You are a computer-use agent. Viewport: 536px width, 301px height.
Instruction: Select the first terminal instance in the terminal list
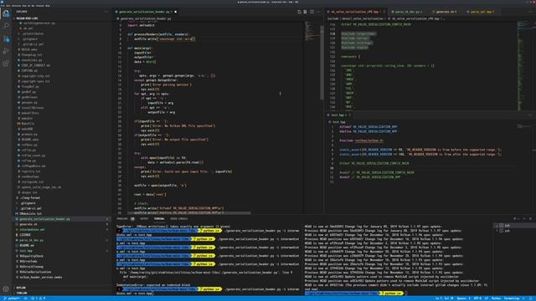coord(515,226)
